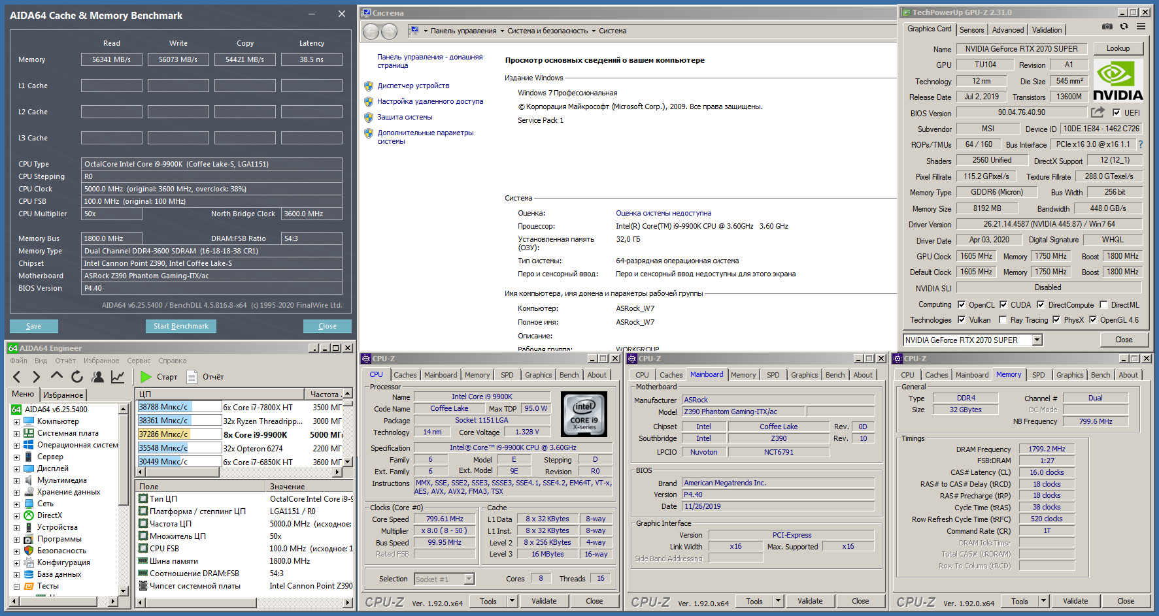Enable the DirectML checkbox
The image size is (1159, 616).
tap(1103, 304)
